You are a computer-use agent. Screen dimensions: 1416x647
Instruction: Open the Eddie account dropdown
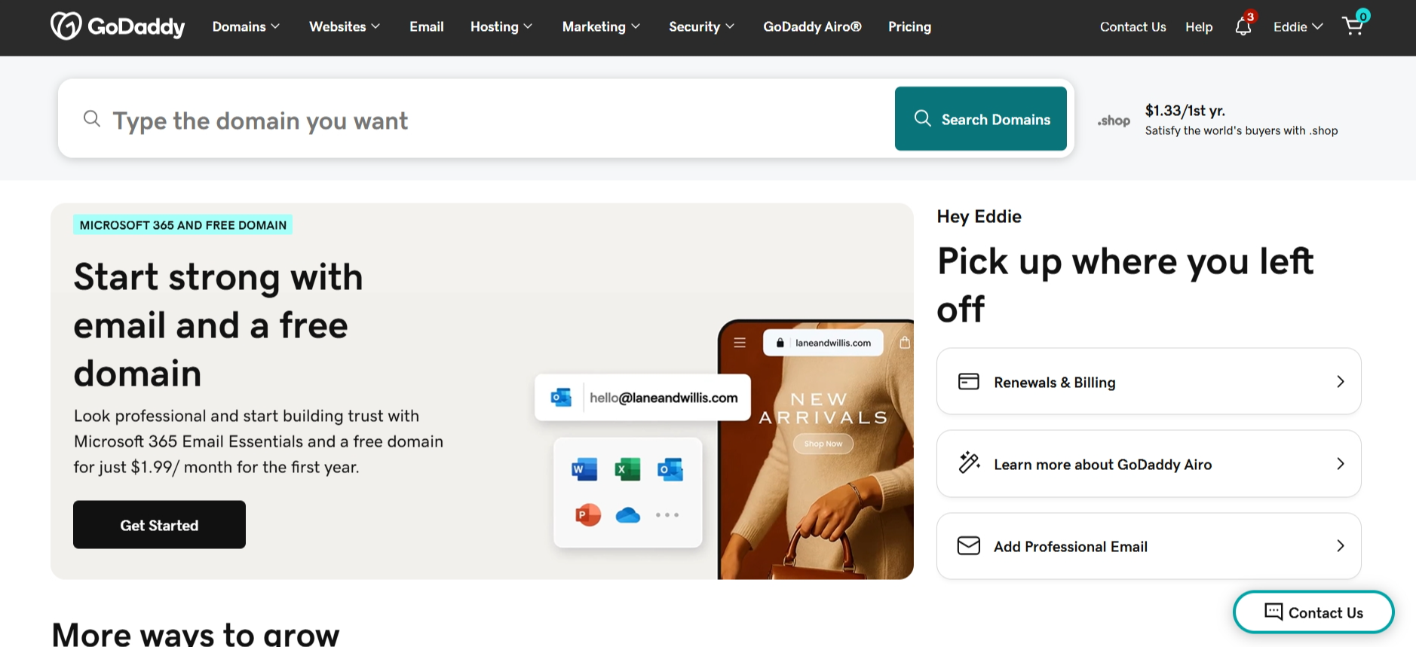1298,26
